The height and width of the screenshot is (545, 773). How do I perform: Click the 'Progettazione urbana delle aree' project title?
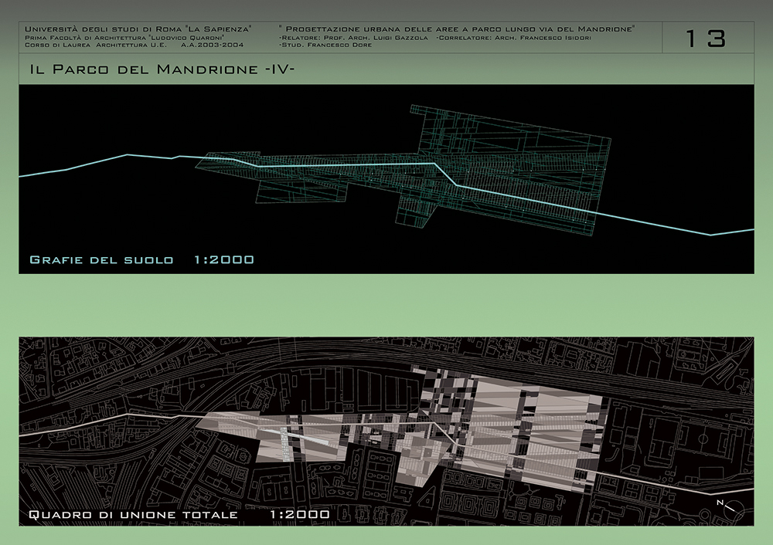coord(456,29)
